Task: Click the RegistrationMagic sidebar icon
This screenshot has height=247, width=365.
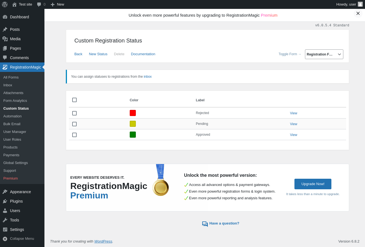Action: click(5, 67)
